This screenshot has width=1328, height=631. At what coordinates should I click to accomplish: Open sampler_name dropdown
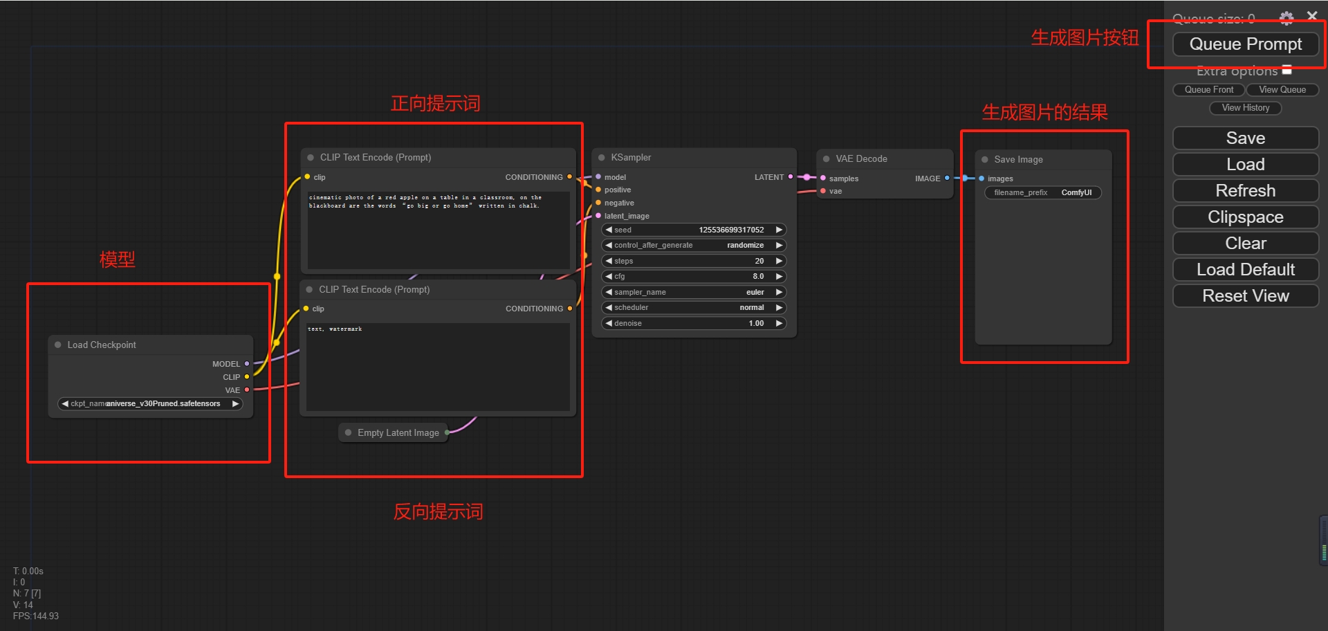point(694,292)
